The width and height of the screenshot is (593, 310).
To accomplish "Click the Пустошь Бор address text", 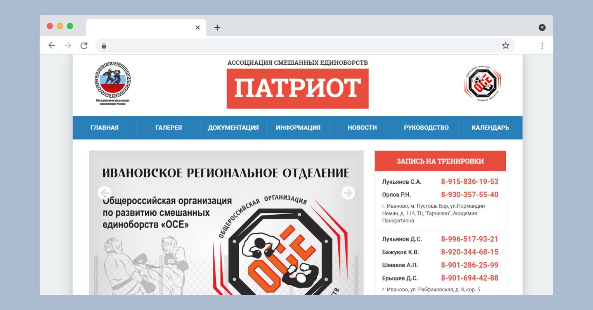I will click(434, 213).
